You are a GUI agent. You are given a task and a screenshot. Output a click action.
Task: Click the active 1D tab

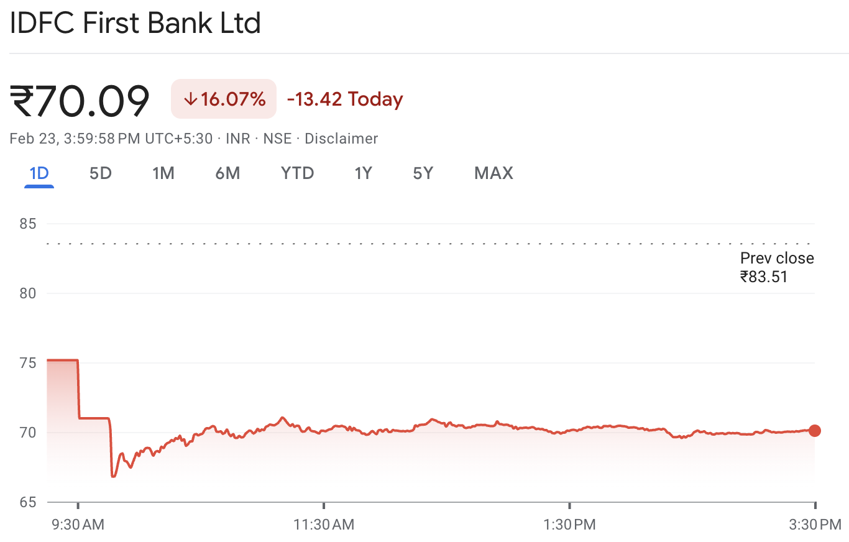click(x=39, y=173)
